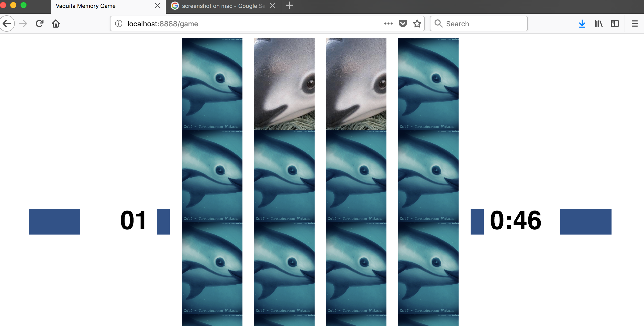The height and width of the screenshot is (326, 644).
Task: Reload the current page
Action: 40,24
